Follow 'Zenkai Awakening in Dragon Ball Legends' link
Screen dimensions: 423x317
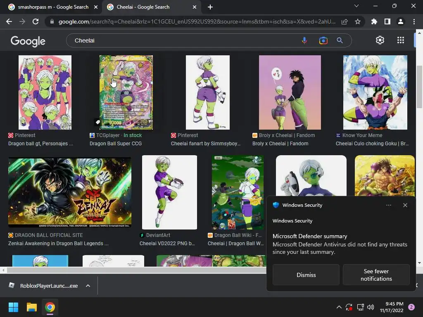tap(58, 244)
